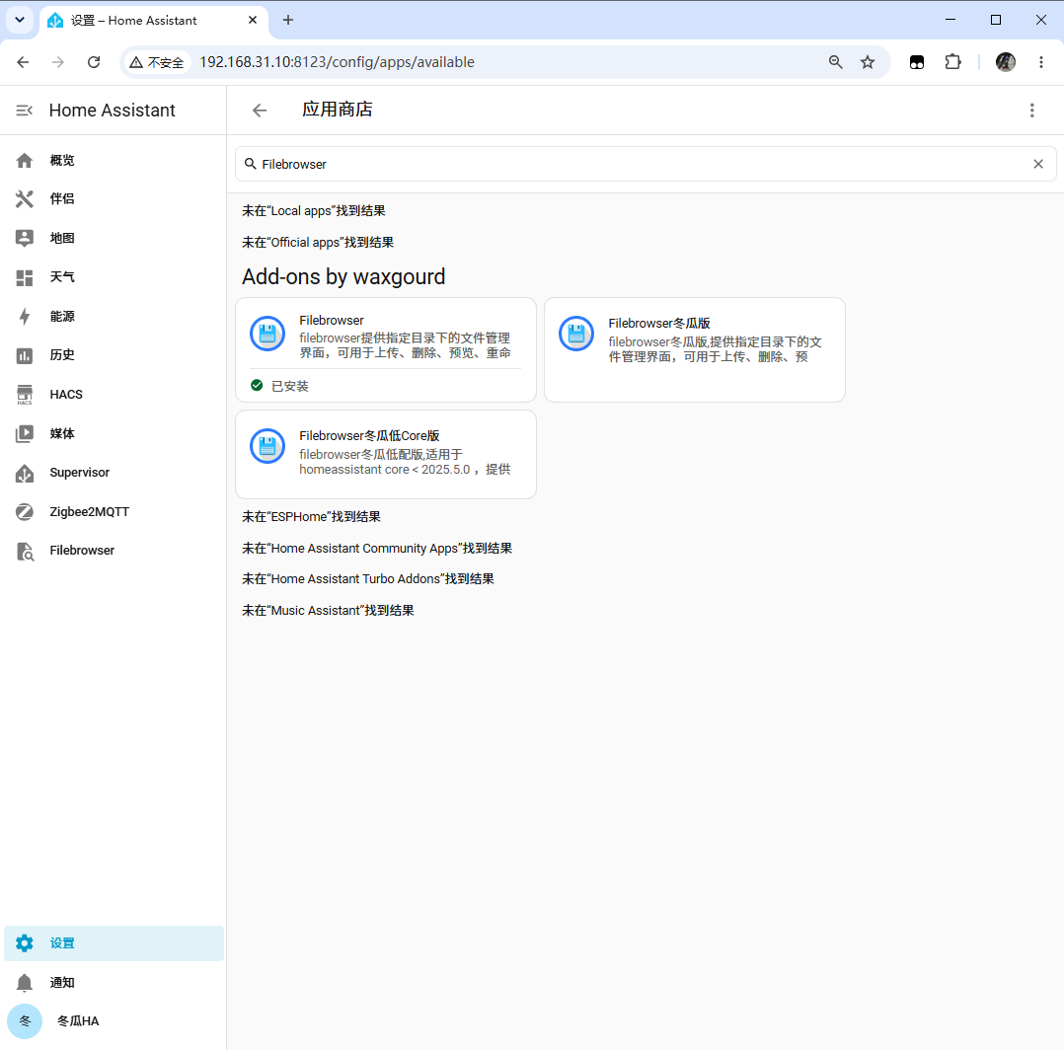This screenshot has height=1050, width=1064.
Task: Close the 设置 – Home Assistant tab
Action: [x=253, y=20]
